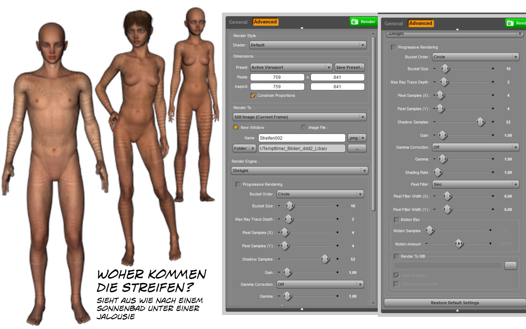Enable the Render To RIB checkbox
Screen dimensions: 526x329
(396, 256)
